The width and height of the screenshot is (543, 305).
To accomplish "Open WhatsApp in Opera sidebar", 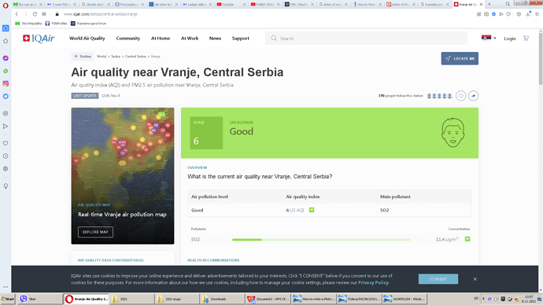I will (6, 71).
